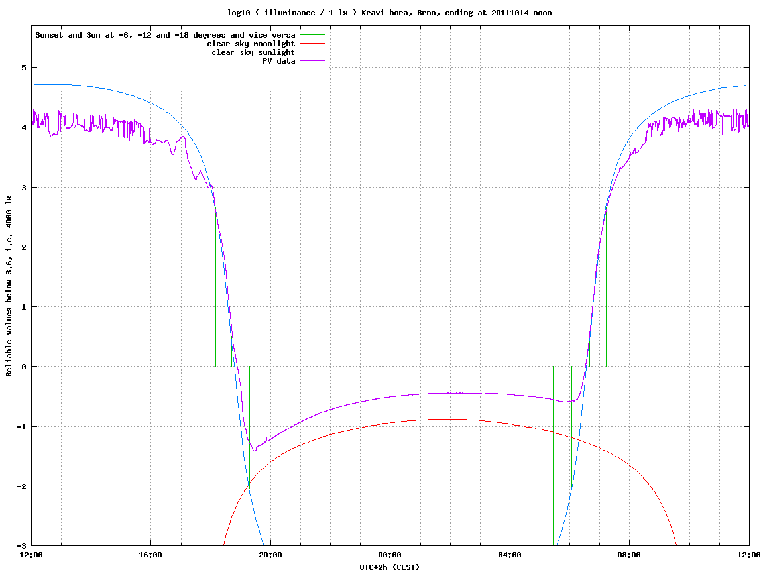Click the x-axis tick label 04:00
The width and height of the screenshot is (763, 572).
tap(510, 555)
